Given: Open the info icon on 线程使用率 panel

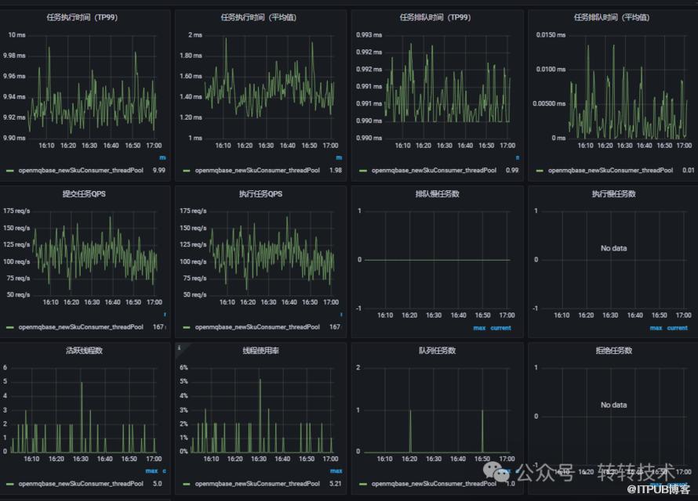Looking at the screenshot, I should [x=180, y=348].
